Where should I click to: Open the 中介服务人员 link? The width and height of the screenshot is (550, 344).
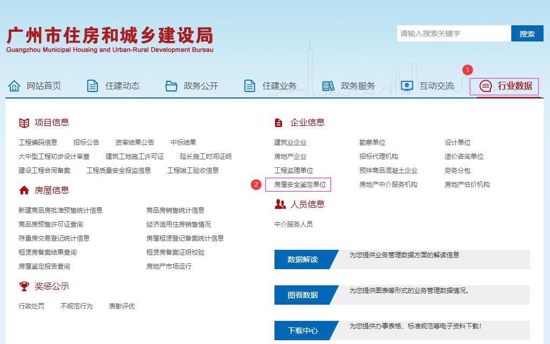point(294,224)
